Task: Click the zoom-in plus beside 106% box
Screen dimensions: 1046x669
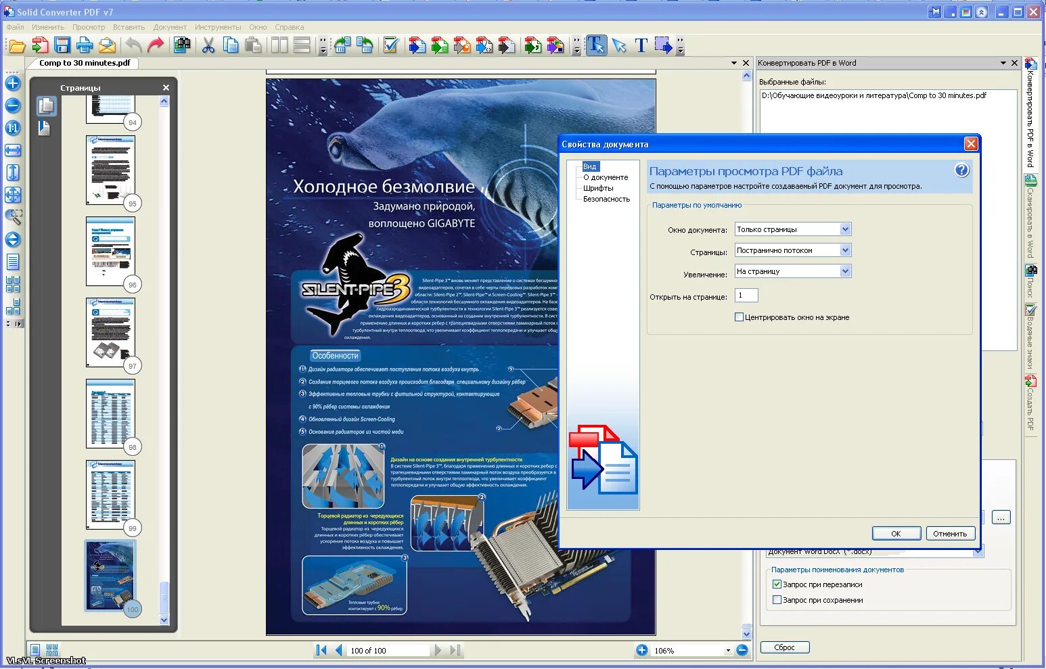Action: click(641, 650)
